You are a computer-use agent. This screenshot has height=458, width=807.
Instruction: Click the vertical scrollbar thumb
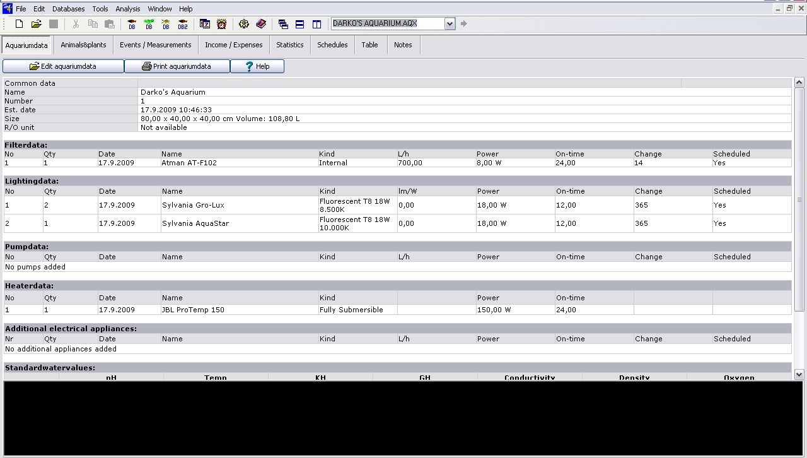point(799,199)
